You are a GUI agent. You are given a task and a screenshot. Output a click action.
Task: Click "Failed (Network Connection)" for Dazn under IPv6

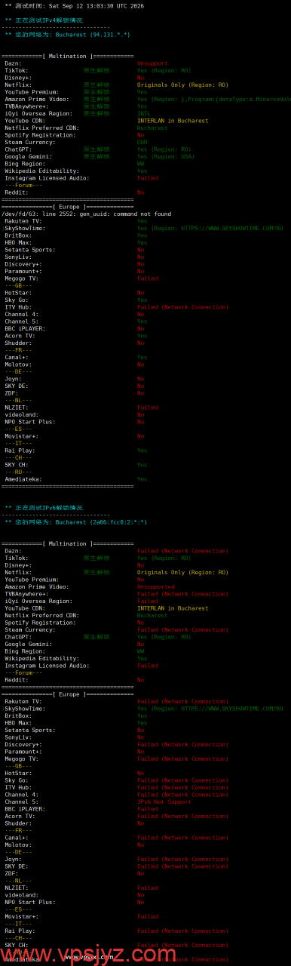coord(182,551)
